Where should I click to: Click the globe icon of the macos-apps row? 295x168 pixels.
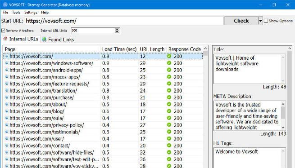pyautogui.click(x=7, y=77)
